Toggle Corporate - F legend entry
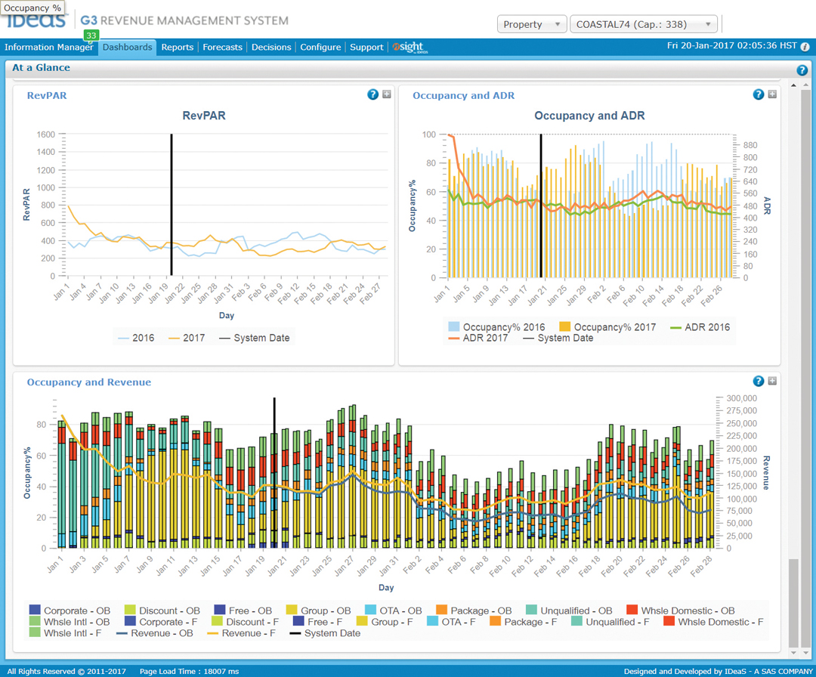This screenshot has width=816, height=677. coord(161,622)
